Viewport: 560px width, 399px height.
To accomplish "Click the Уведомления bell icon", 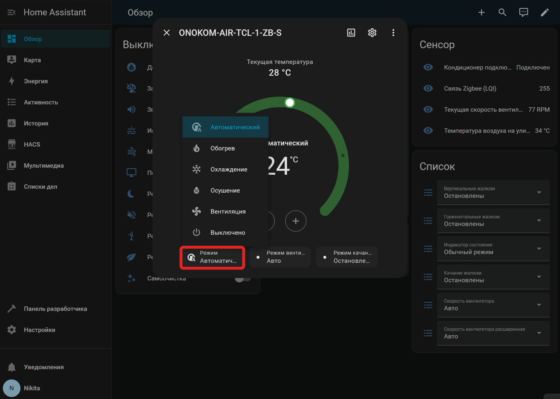I will (12, 367).
